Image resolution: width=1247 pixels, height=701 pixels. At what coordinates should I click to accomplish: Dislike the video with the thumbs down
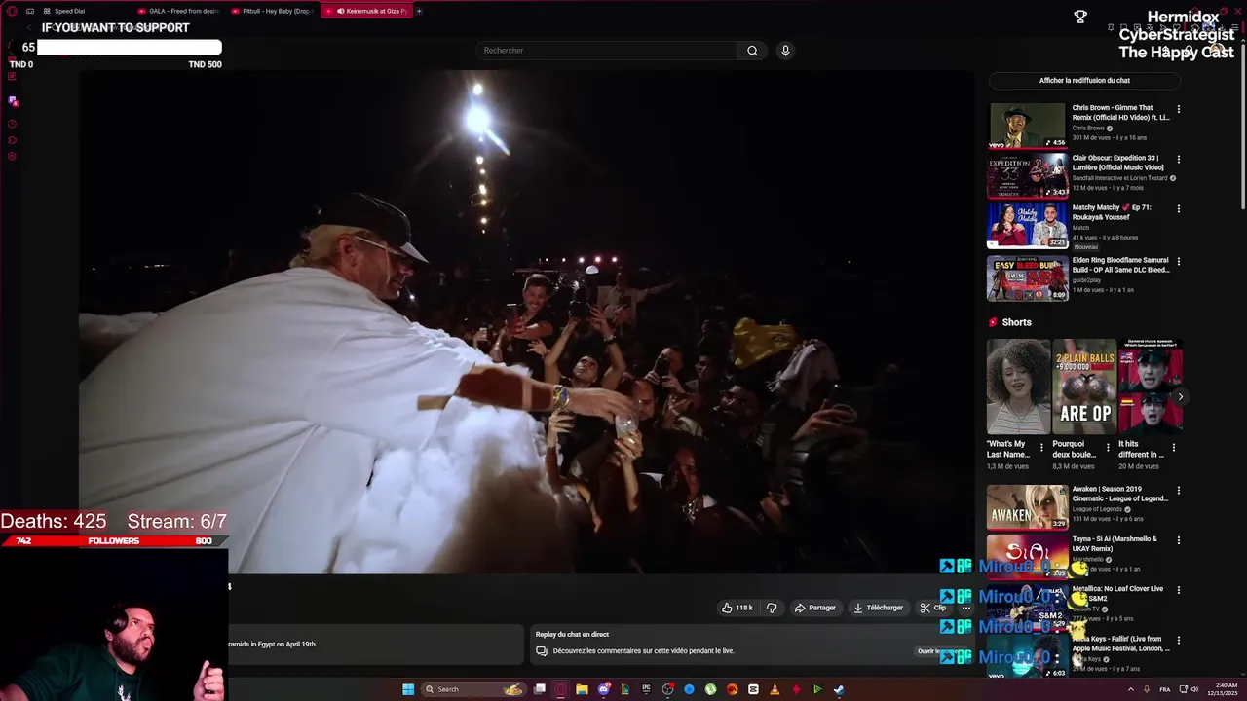click(x=772, y=608)
